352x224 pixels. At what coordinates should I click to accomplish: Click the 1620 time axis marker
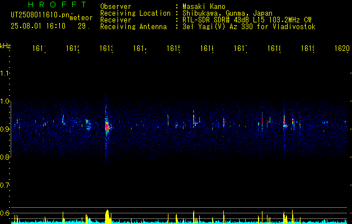pyautogui.click(x=342, y=49)
